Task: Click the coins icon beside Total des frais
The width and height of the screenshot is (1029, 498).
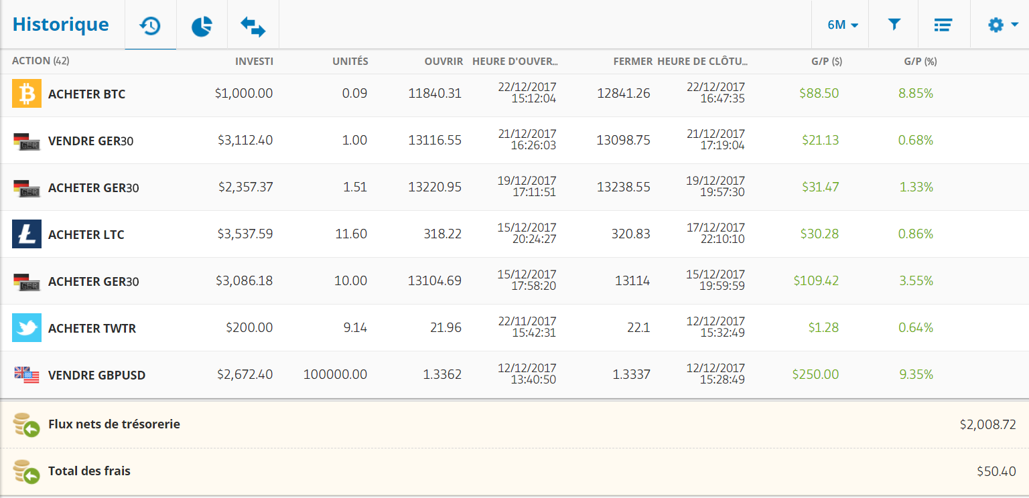Action: click(x=27, y=471)
